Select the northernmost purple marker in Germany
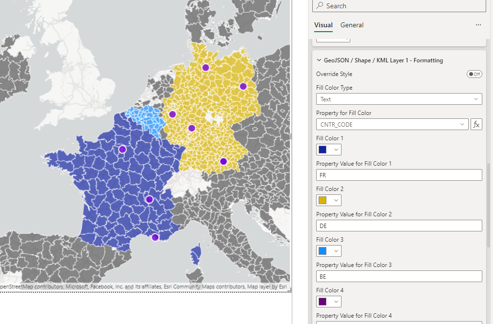The height and width of the screenshot is (324, 493). tap(205, 68)
